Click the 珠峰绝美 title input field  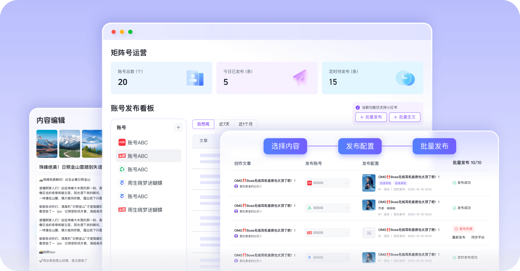point(70,167)
